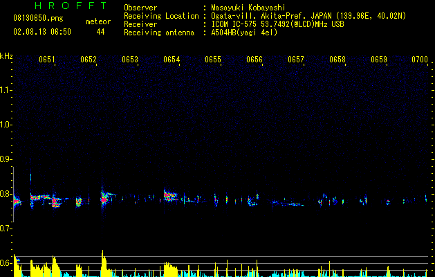Screen dimensions: 435x277
Task: Click the HROFFT title text
Action: [71, 6]
